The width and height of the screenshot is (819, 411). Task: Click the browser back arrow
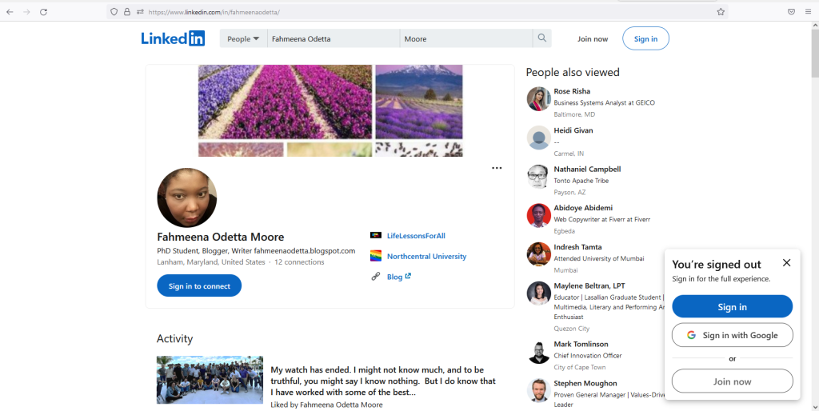(x=10, y=12)
